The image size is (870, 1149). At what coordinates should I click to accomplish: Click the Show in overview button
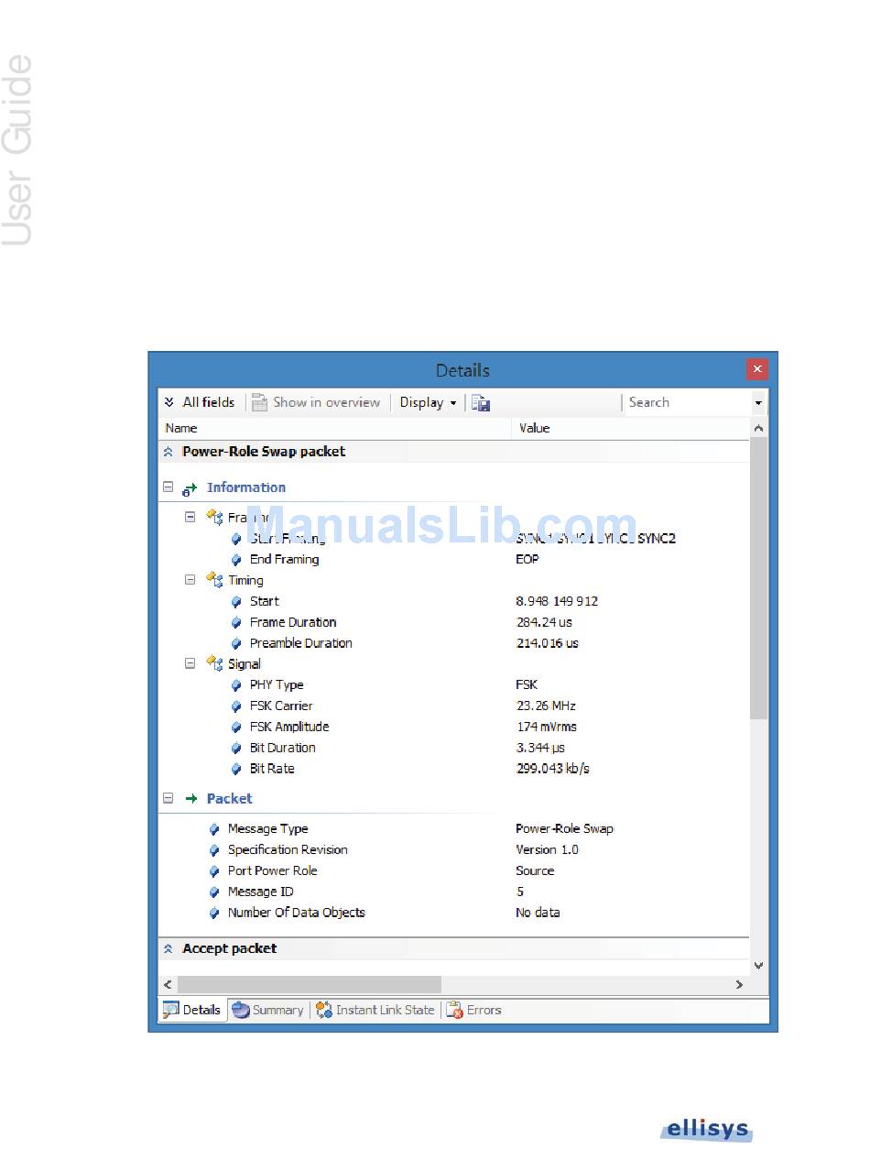pyautogui.click(x=316, y=402)
